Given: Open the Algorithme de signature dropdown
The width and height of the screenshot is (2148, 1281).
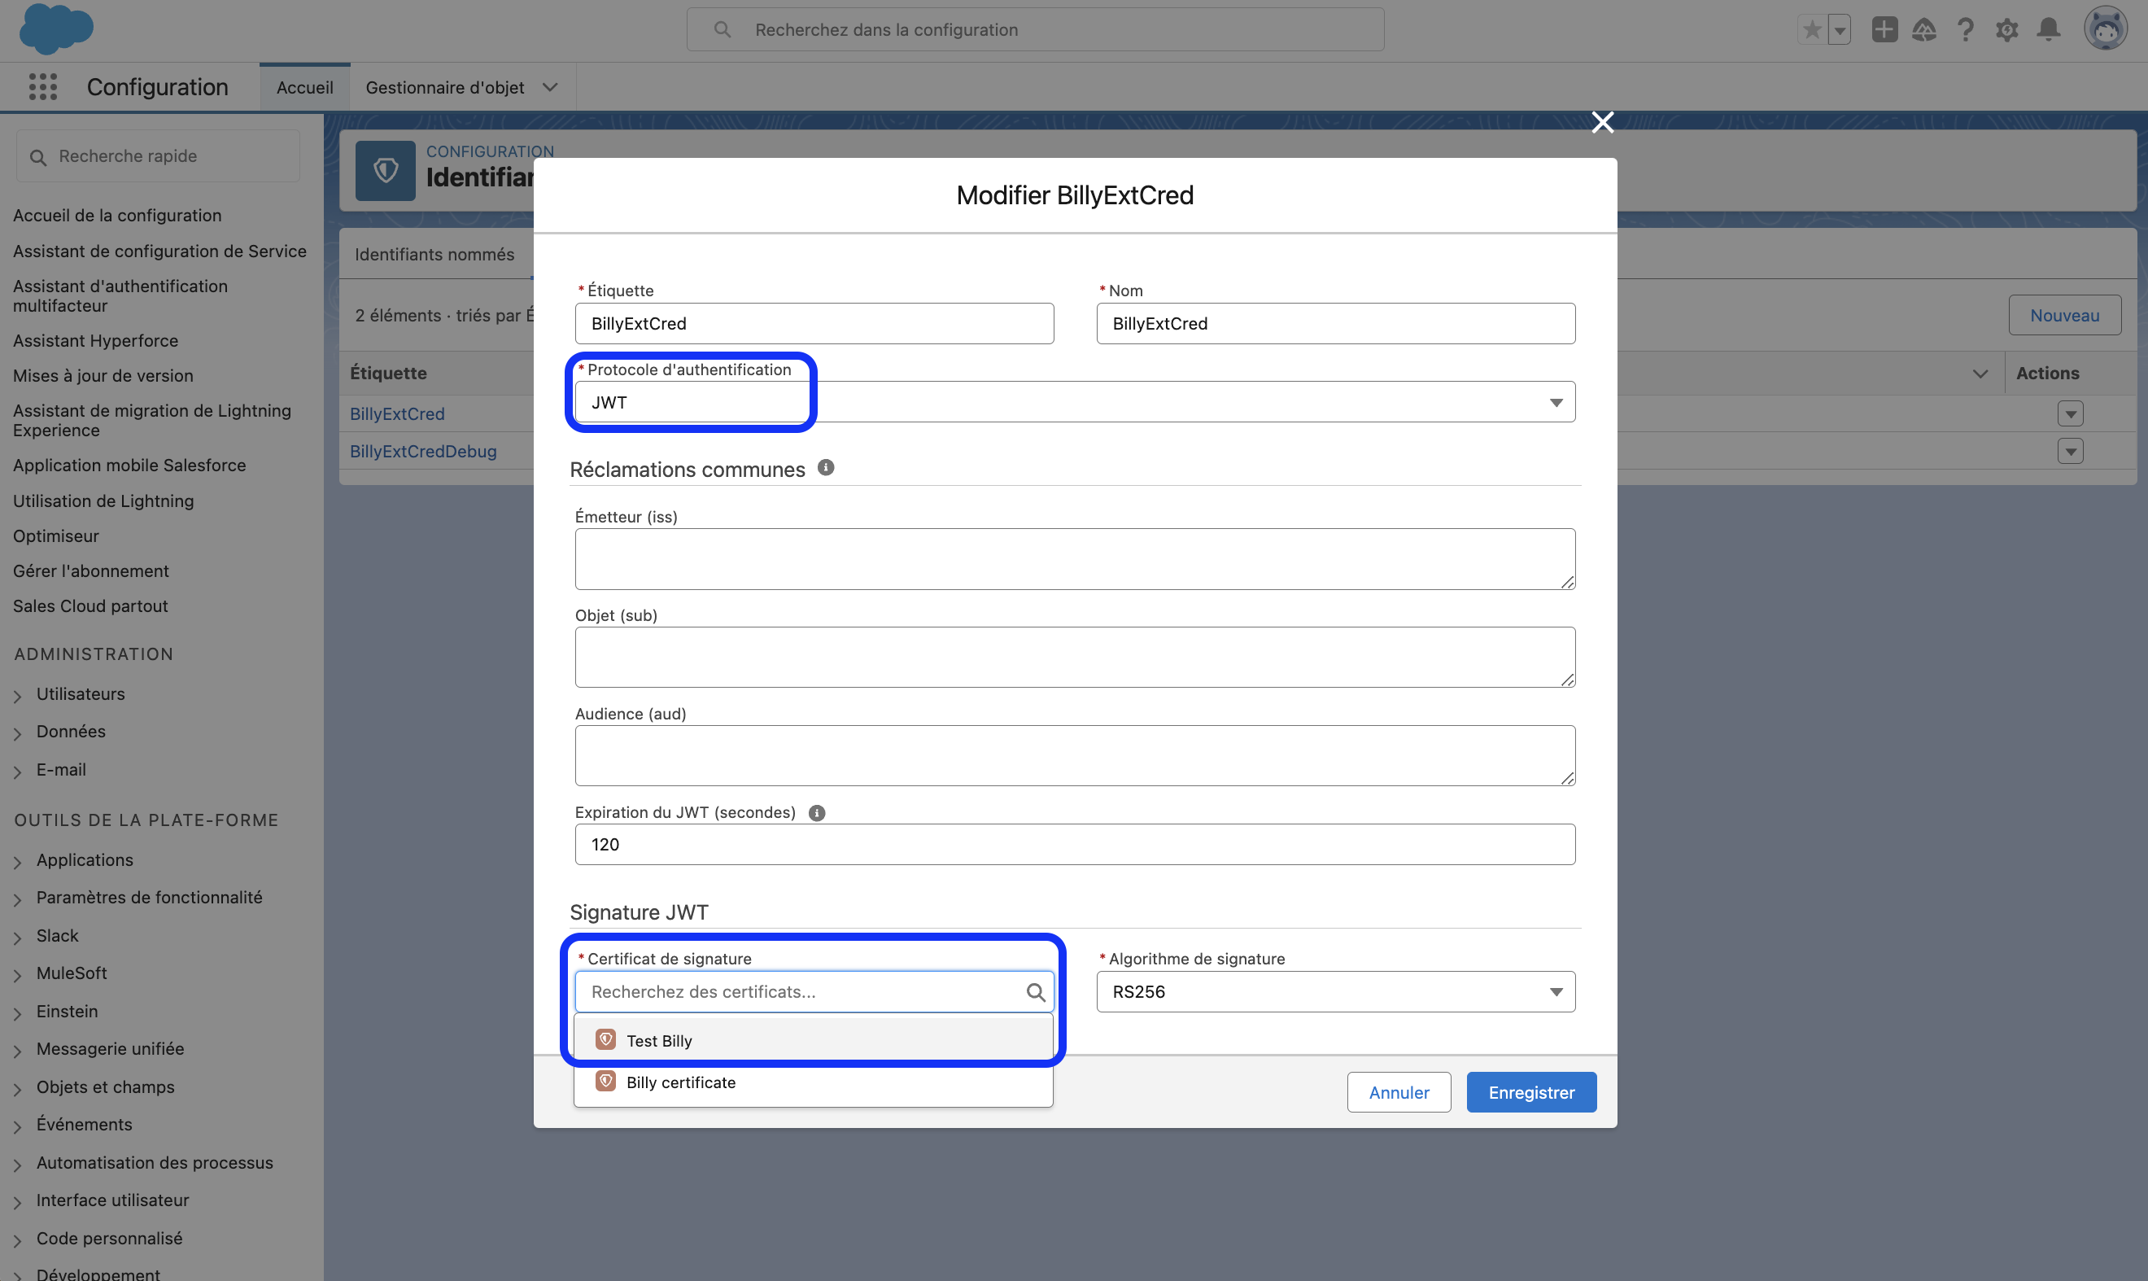Looking at the screenshot, I should [1335, 992].
